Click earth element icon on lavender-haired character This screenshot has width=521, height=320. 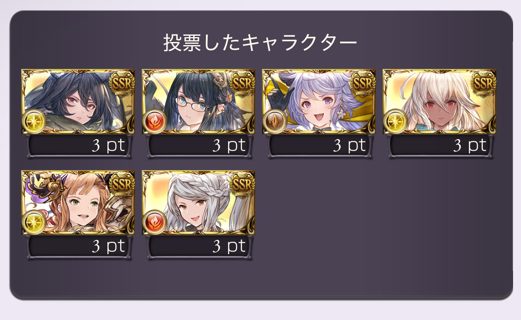(x=275, y=121)
